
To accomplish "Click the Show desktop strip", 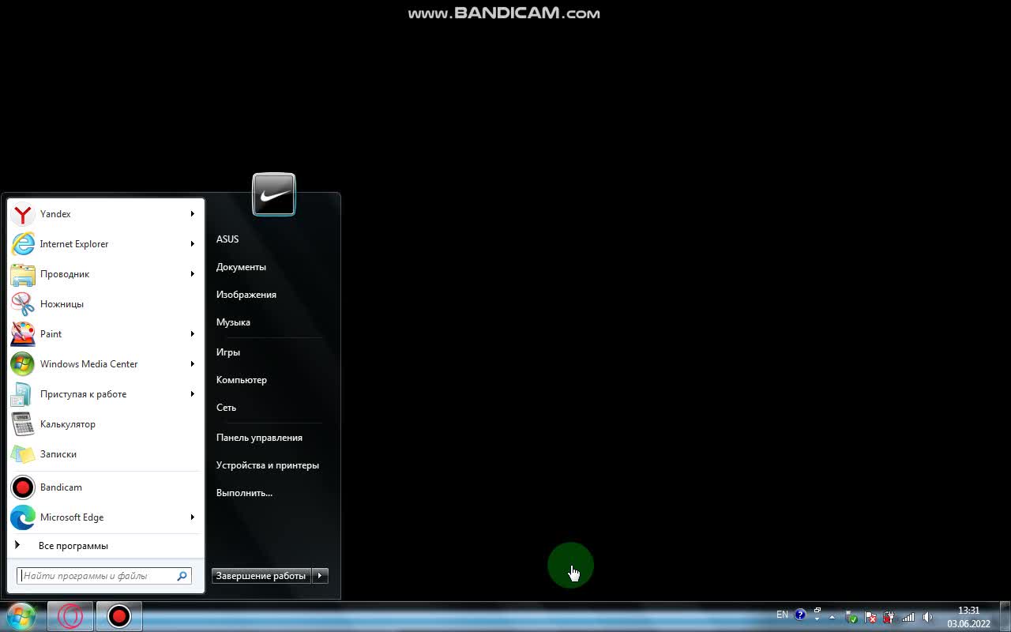I will [x=1005, y=616].
